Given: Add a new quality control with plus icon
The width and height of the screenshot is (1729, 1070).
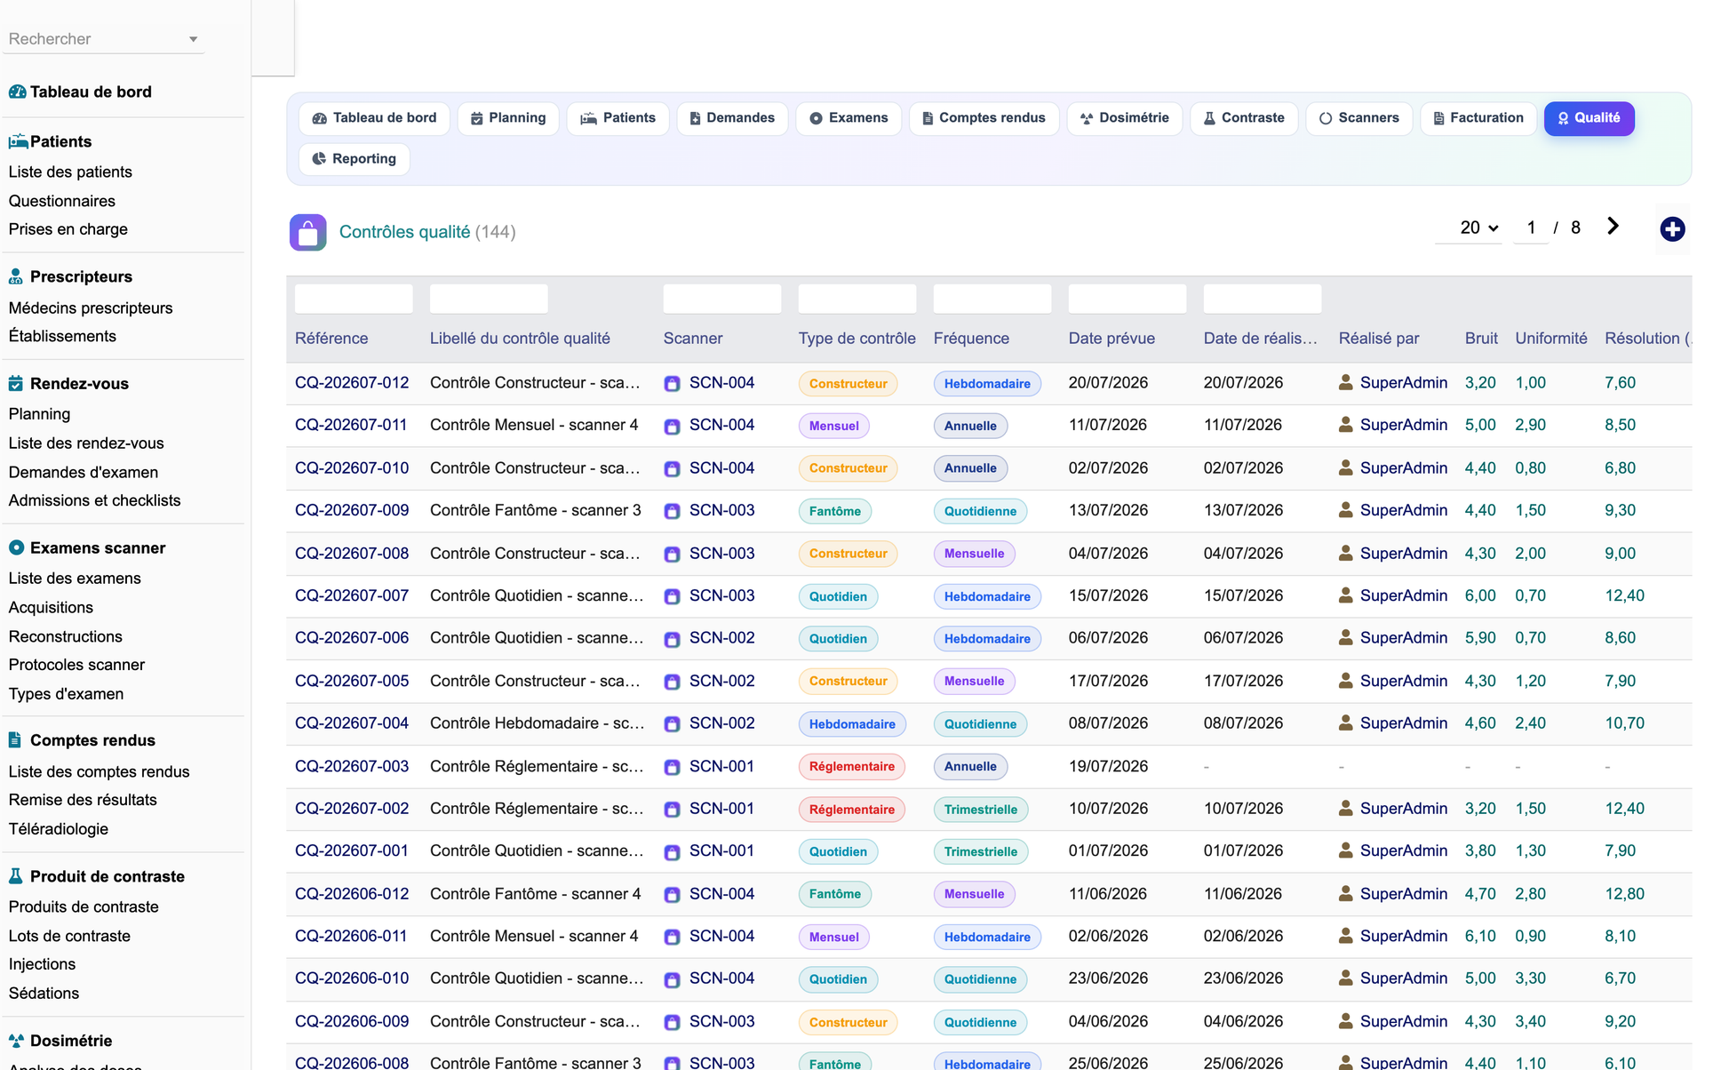Looking at the screenshot, I should [x=1672, y=229].
